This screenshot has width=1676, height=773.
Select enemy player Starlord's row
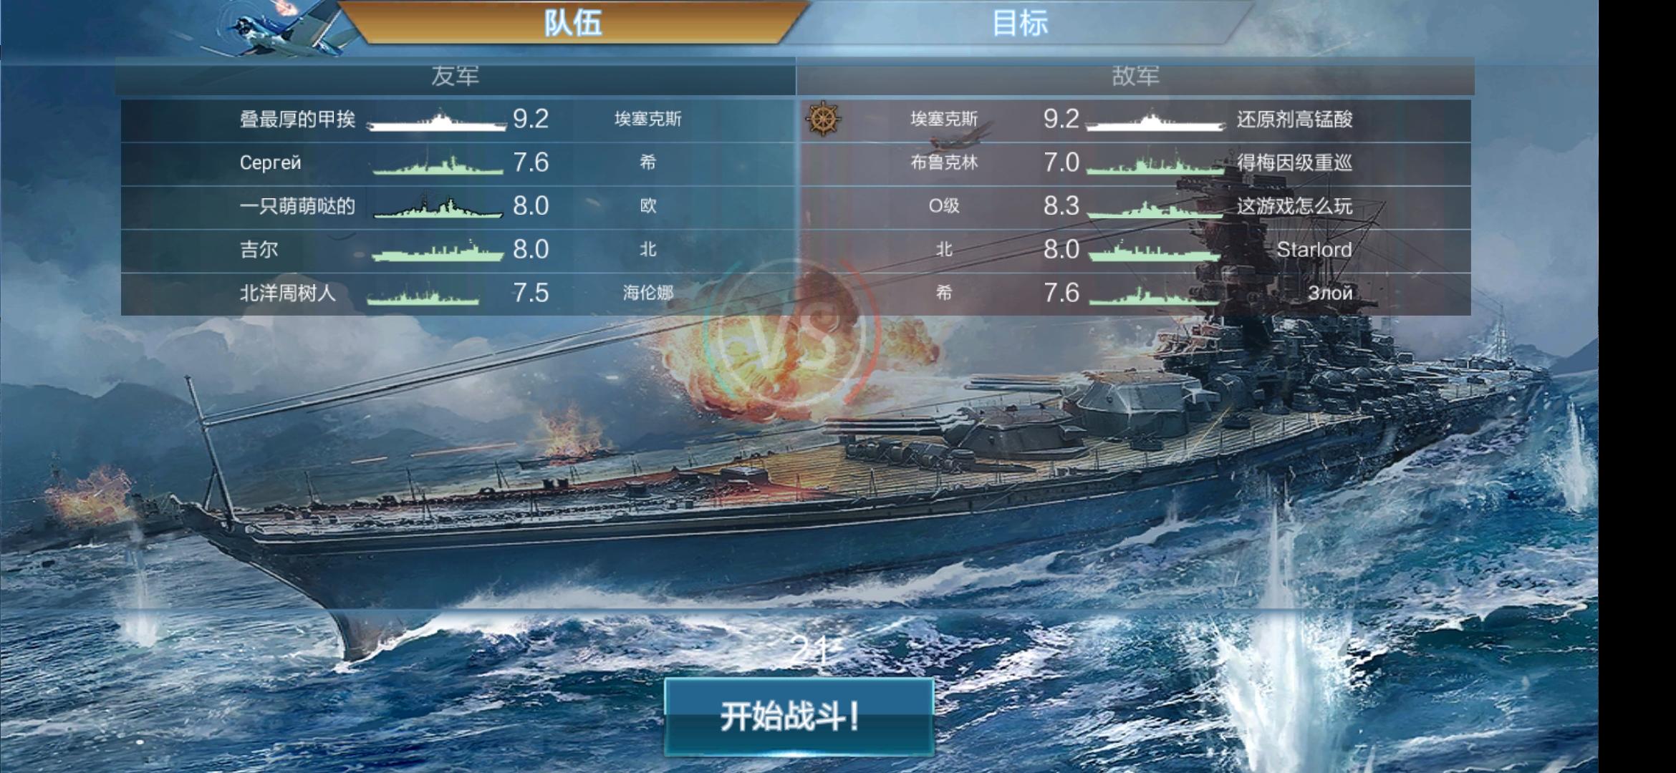[x=1135, y=250]
